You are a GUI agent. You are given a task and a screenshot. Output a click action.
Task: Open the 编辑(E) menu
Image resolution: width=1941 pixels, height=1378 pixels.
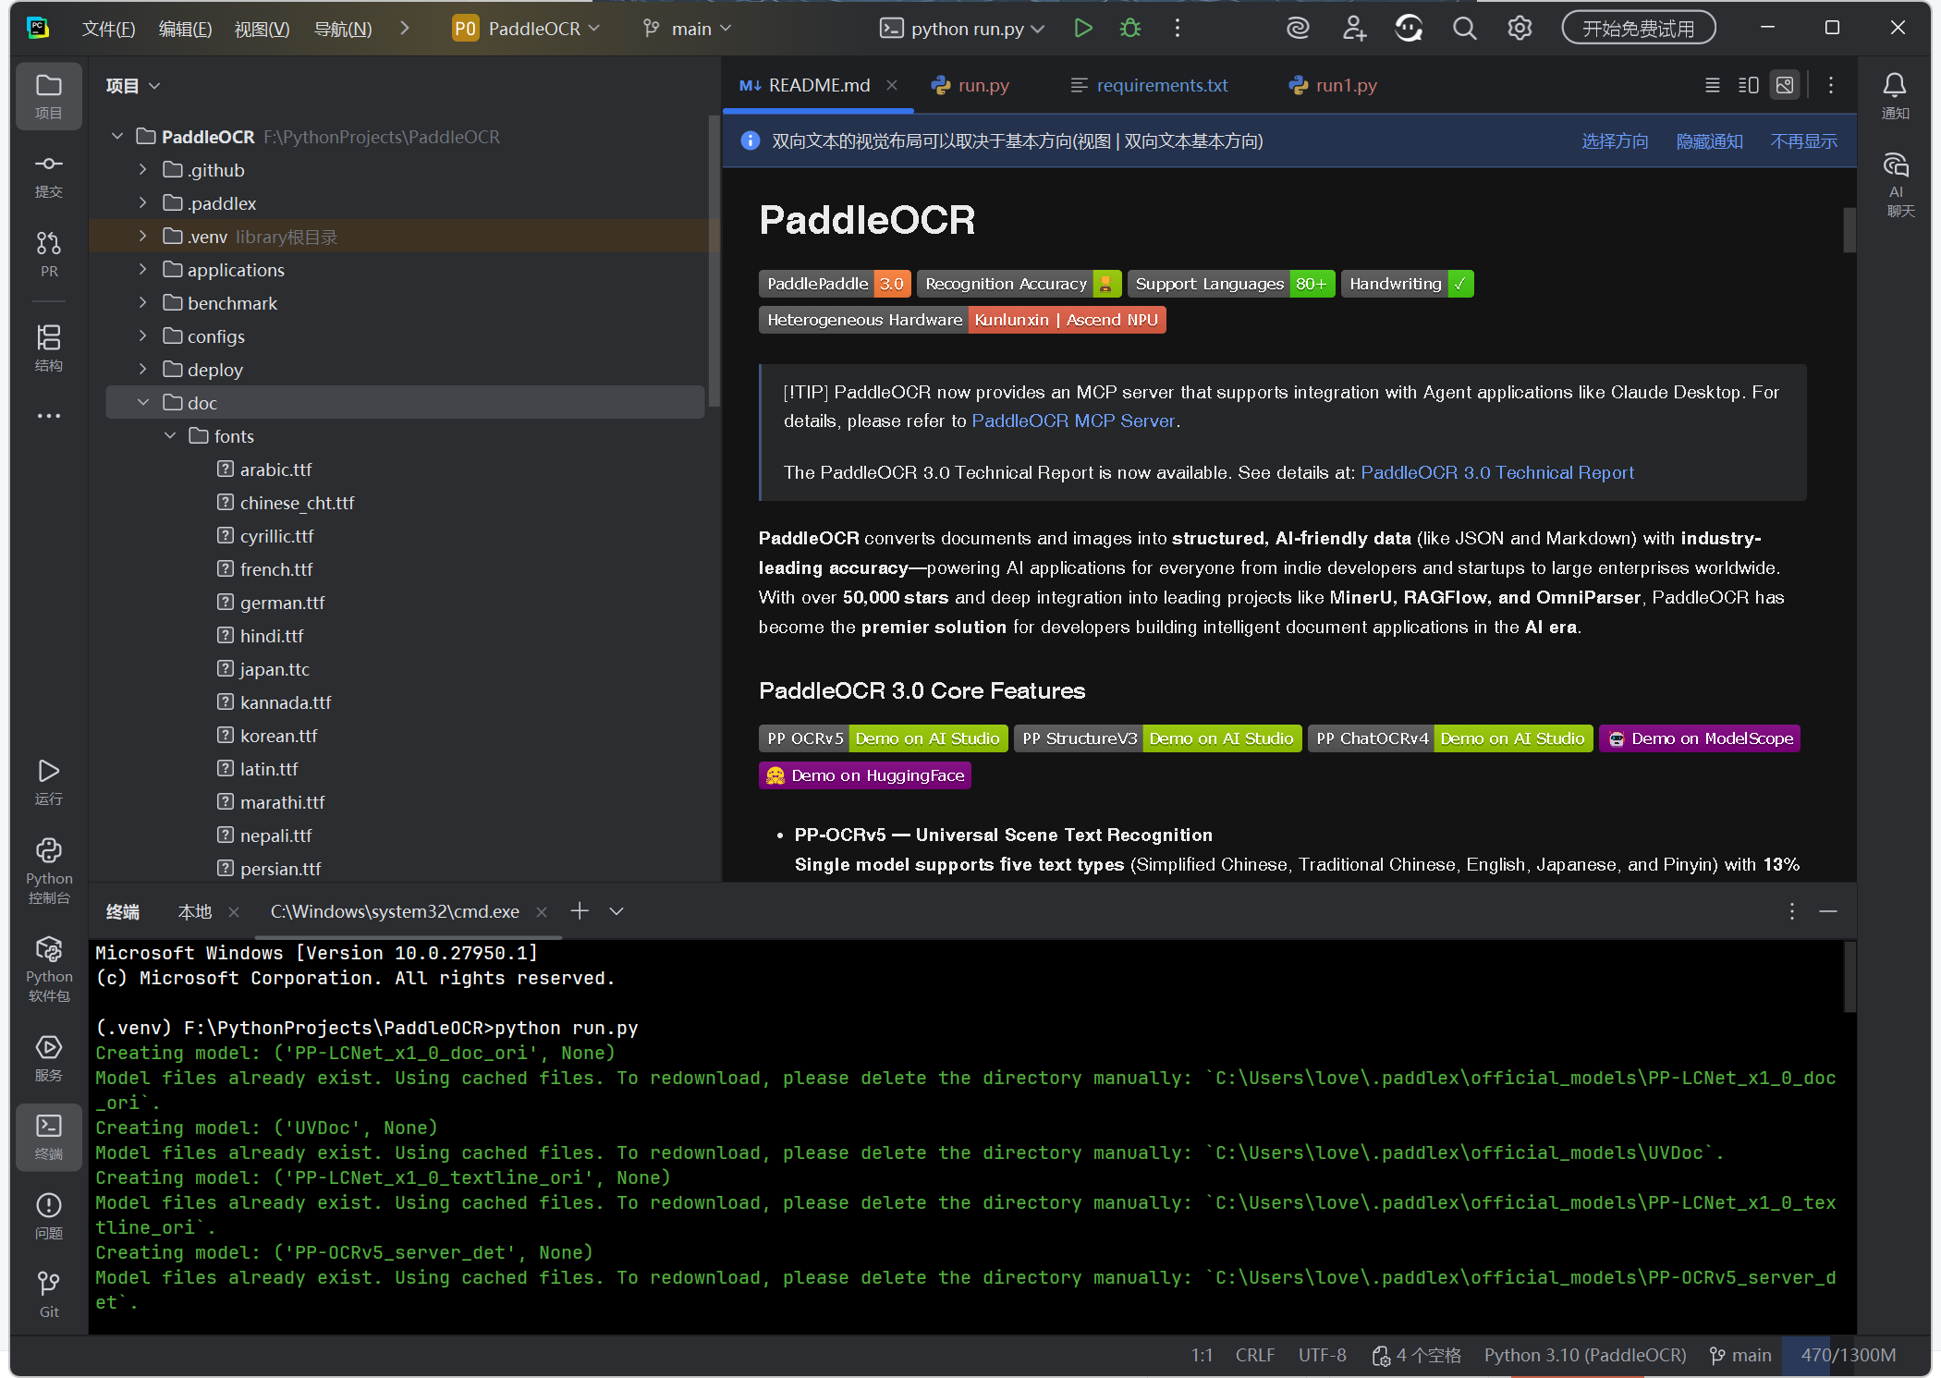(185, 29)
